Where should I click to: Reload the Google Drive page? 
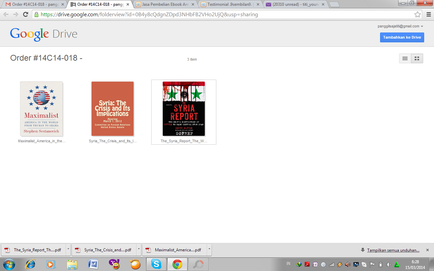pyautogui.click(x=25, y=15)
